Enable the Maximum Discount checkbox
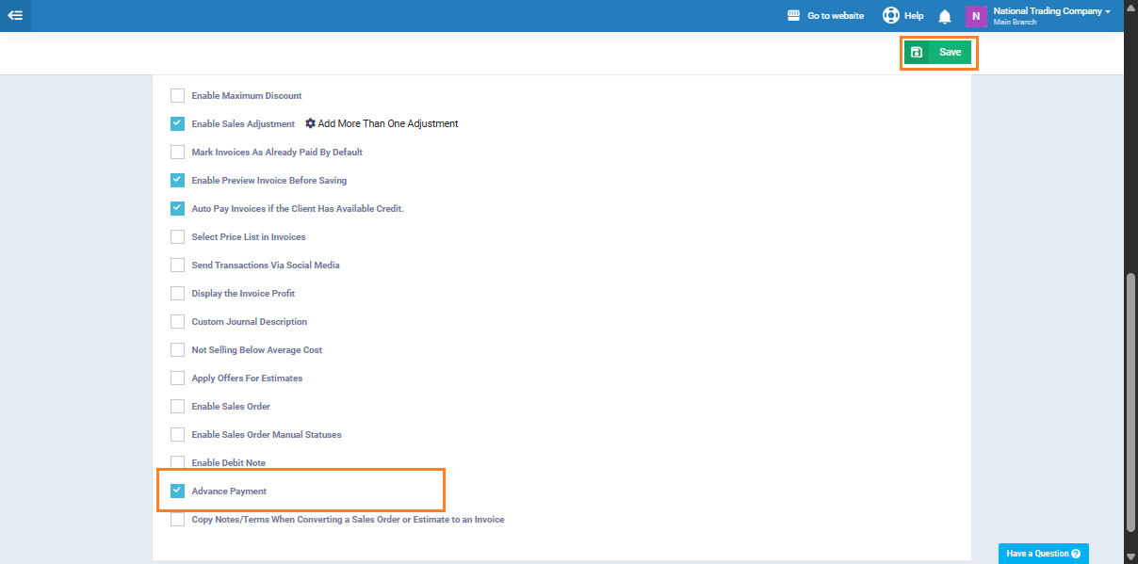 click(x=177, y=95)
